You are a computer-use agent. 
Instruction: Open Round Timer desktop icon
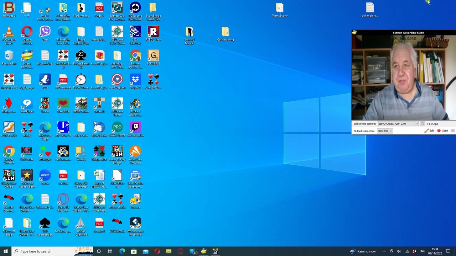81,81
